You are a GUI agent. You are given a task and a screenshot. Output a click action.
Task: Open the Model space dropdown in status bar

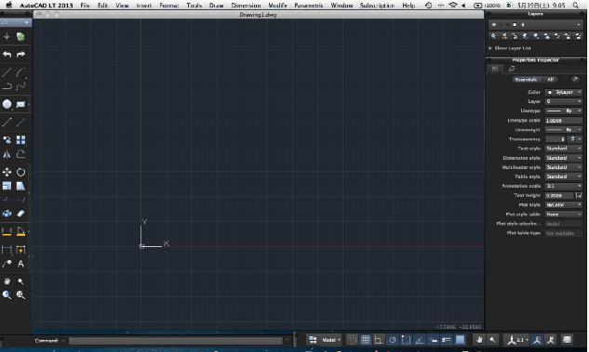[x=331, y=340]
